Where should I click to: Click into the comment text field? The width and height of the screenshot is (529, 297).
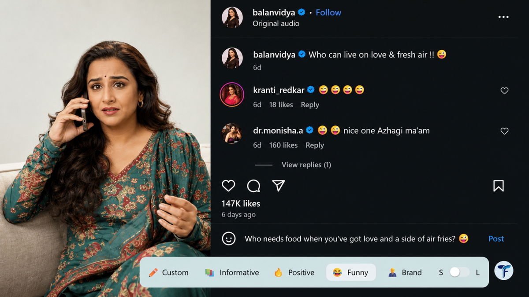coord(356,238)
